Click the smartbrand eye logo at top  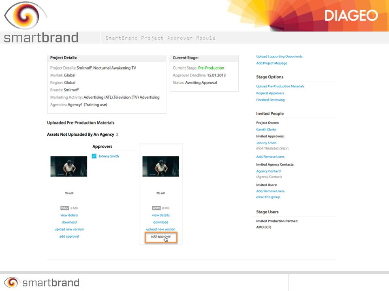[x=25, y=15]
